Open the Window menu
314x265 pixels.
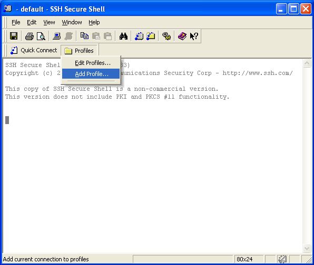[72, 22]
